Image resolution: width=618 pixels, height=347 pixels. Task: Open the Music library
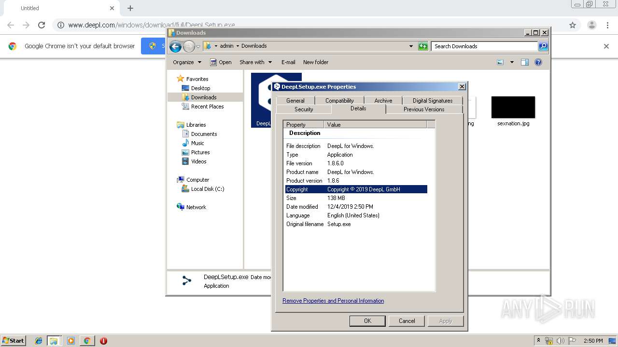pyautogui.click(x=197, y=143)
